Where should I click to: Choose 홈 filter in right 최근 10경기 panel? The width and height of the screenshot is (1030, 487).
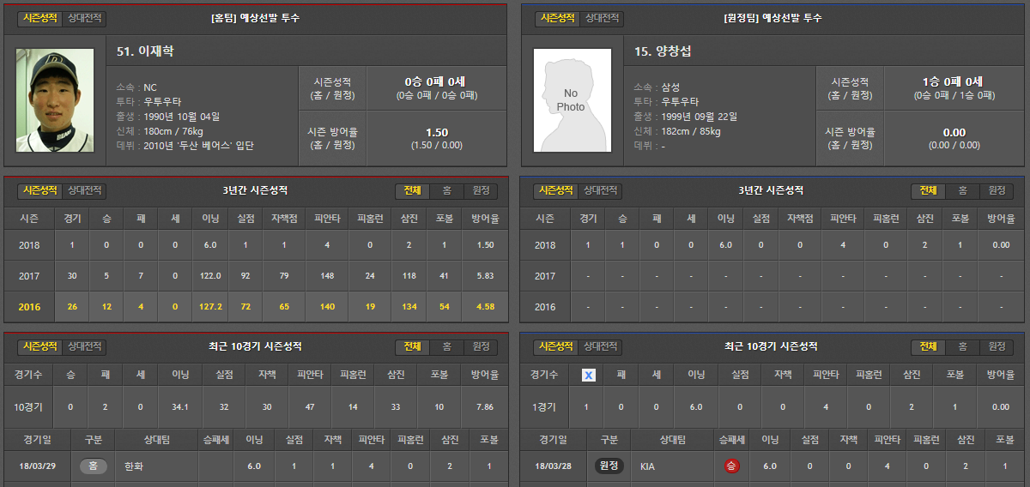tap(962, 346)
